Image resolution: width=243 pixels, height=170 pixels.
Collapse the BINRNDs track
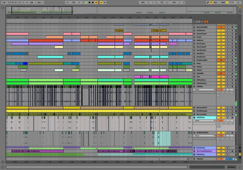click(x=195, y=118)
